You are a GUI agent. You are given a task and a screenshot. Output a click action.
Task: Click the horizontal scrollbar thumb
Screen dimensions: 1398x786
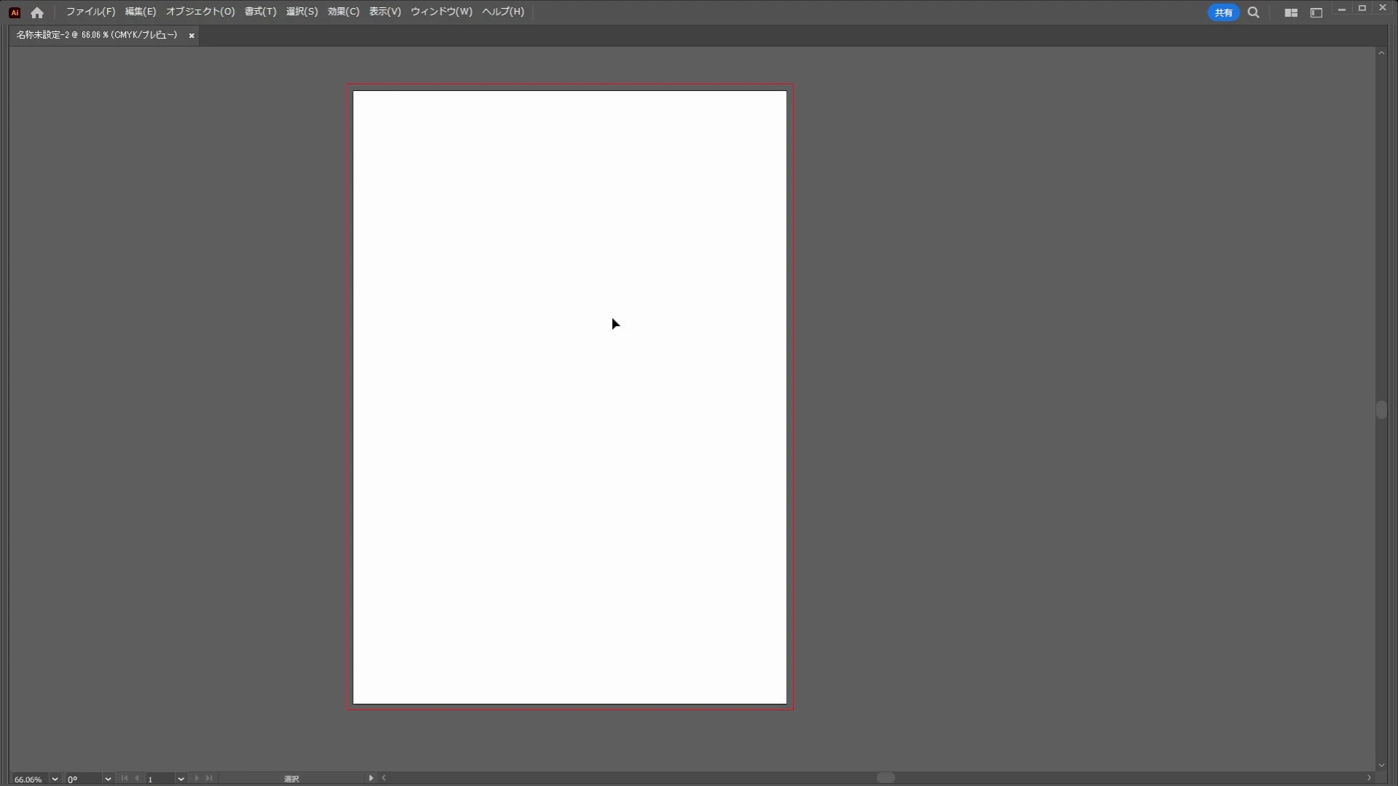click(x=885, y=778)
